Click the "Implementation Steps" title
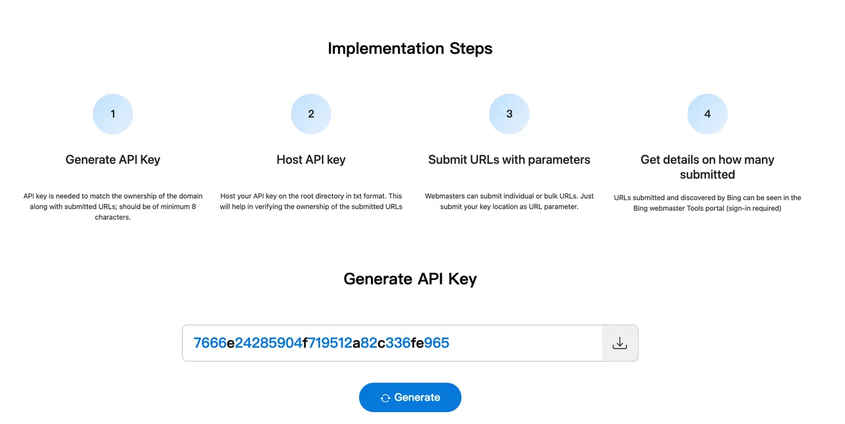This screenshot has height=424, width=845. 410,48
